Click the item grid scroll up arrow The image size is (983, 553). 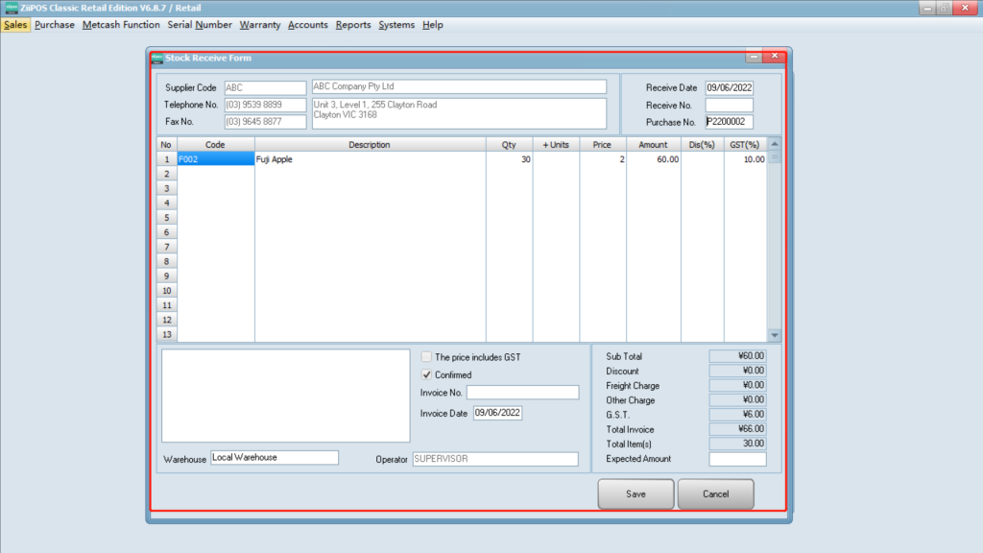776,144
